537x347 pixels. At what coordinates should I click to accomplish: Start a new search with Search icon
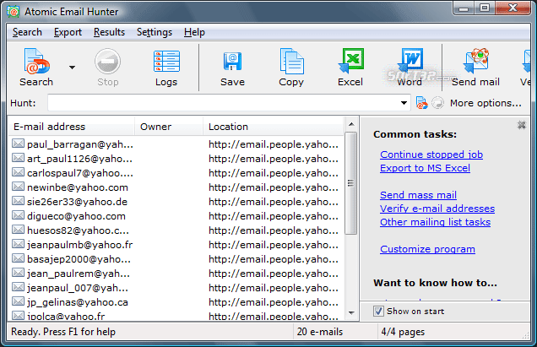pos(36,68)
